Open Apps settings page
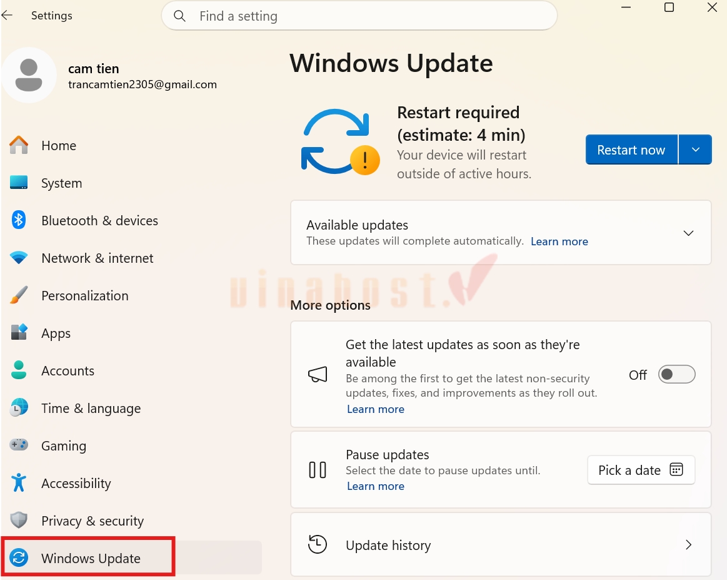This screenshot has width=727, height=580. click(x=56, y=333)
